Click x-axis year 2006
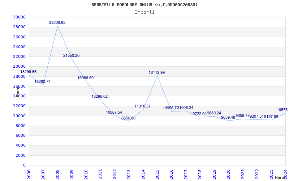Screen dimensions: 289x181 coord(29,174)
